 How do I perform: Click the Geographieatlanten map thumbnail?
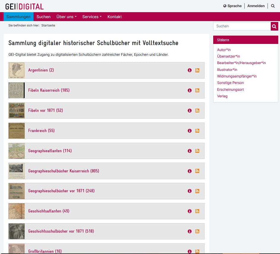click(16, 151)
